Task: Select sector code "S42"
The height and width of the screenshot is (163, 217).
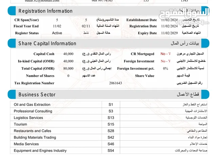Action: (111, 137)
